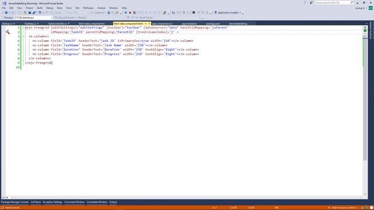Viewport: 374px width, 210px height.
Task: Open the Call Stack panel
Action: click(x=36, y=202)
